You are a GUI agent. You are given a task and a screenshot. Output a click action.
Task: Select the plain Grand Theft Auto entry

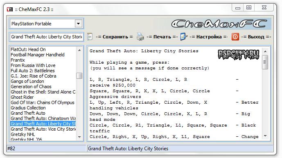click(x=28, y=113)
